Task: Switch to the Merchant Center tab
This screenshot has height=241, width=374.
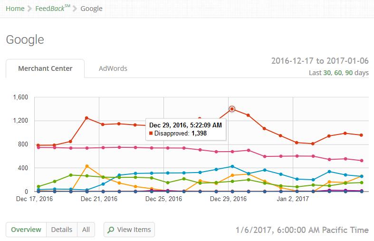Action: (x=45, y=68)
